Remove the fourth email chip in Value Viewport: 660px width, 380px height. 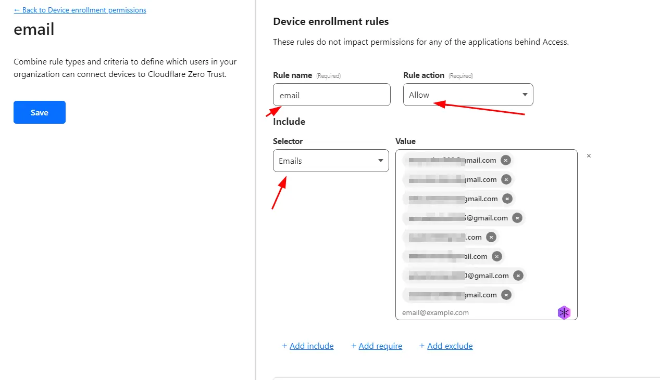tap(517, 218)
